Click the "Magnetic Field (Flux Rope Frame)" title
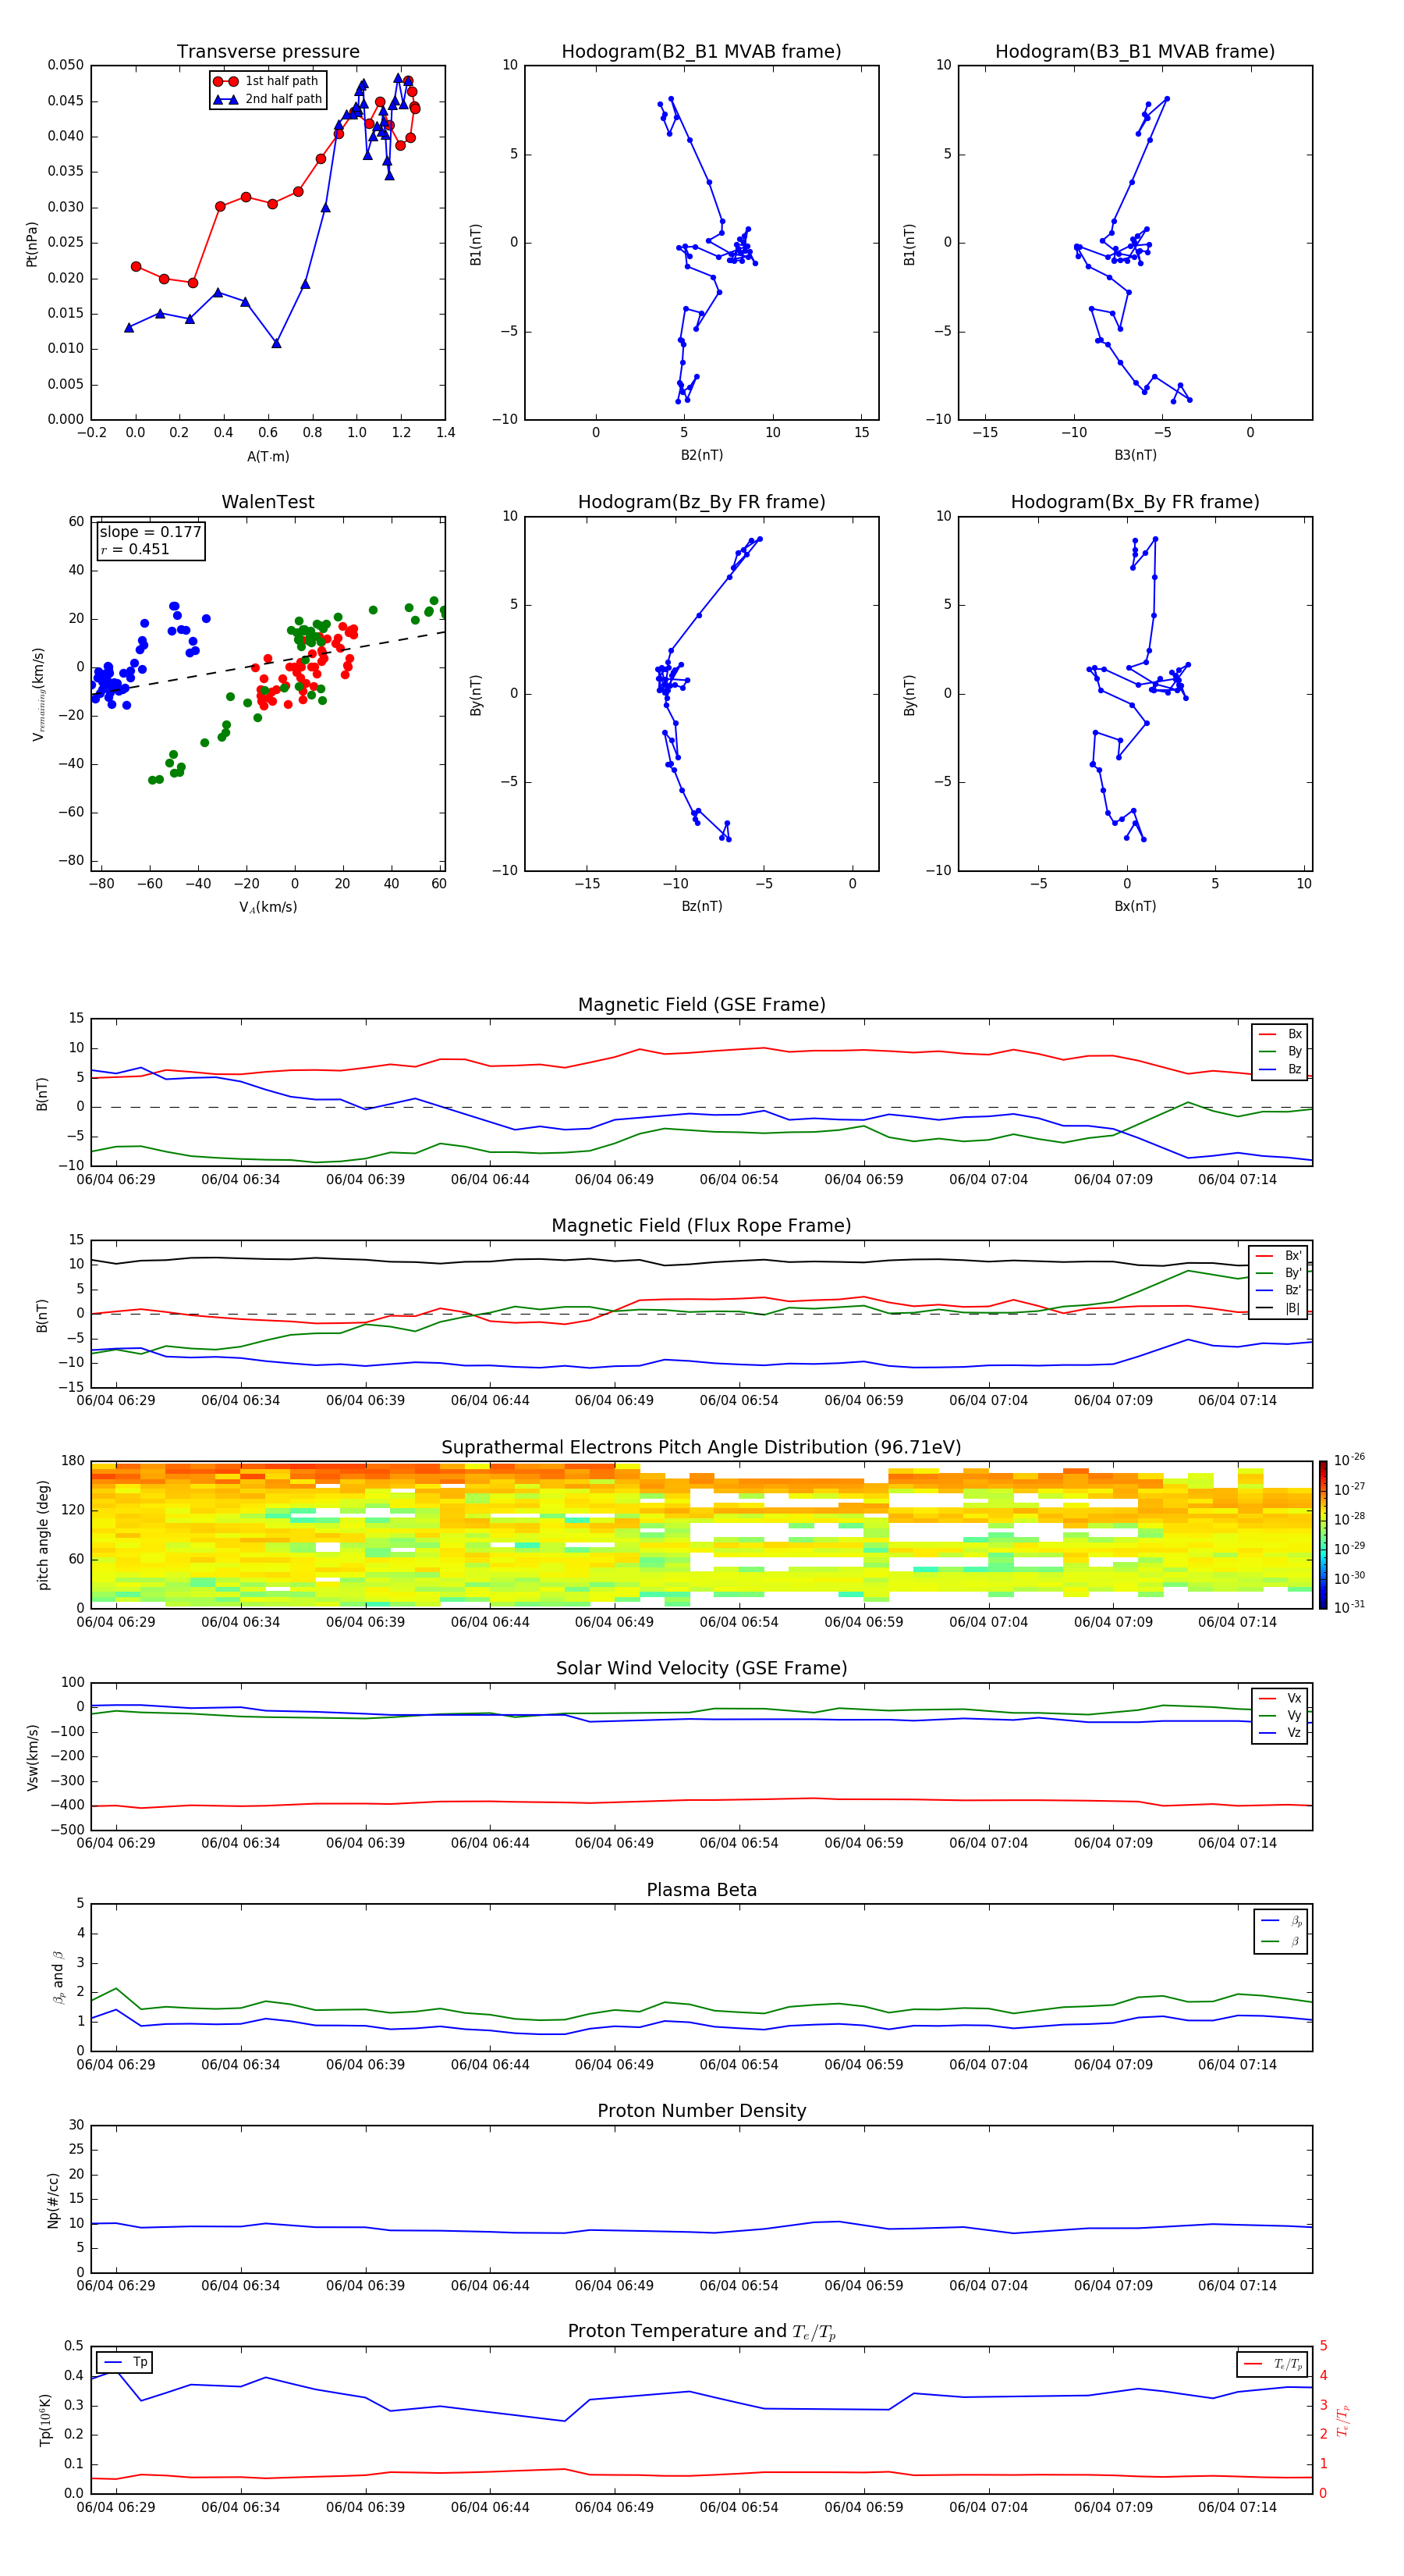Image resolution: width=1404 pixels, height=2576 pixels. coord(701,1226)
